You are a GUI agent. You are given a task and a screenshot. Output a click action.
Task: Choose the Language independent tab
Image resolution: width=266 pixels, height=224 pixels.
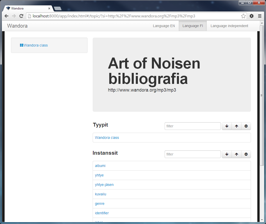pos(229,26)
